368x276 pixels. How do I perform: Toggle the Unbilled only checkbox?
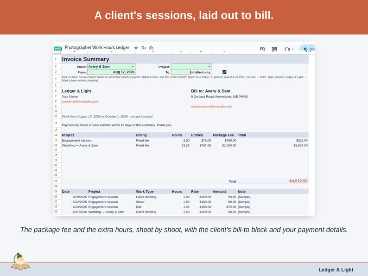pos(224,72)
